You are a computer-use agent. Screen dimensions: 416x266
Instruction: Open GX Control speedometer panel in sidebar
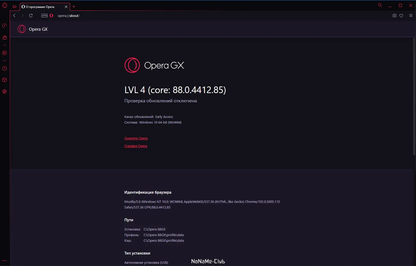4,26
